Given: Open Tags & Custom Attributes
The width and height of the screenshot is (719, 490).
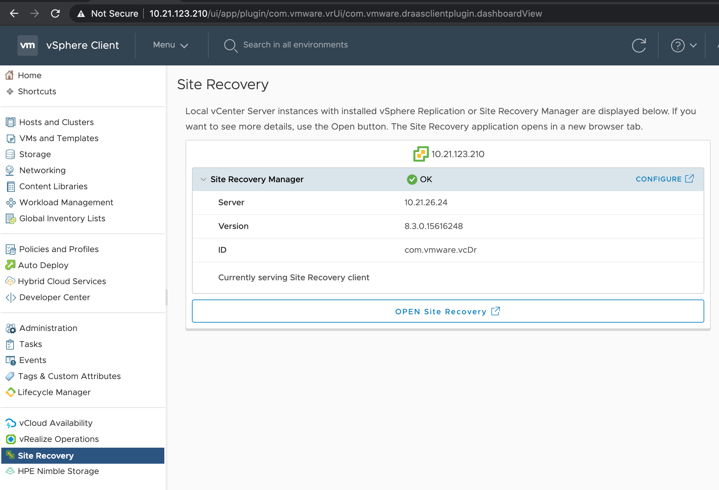Looking at the screenshot, I should point(69,376).
